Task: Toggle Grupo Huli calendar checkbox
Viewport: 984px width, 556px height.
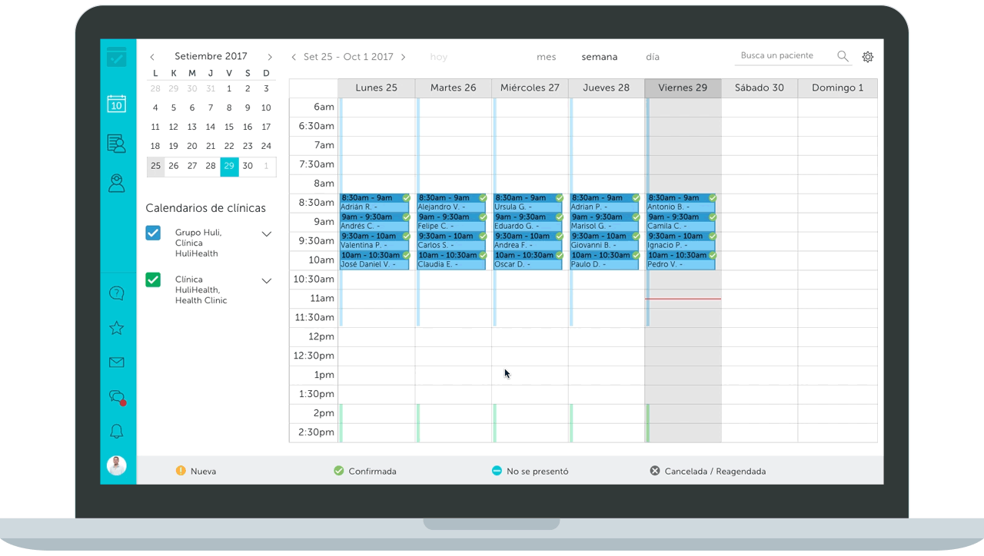Action: (x=153, y=233)
